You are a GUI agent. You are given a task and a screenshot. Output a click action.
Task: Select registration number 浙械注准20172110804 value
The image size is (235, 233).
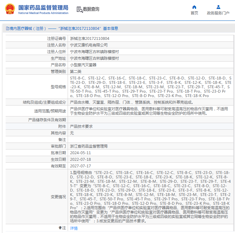pyautogui.click(x=90, y=39)
